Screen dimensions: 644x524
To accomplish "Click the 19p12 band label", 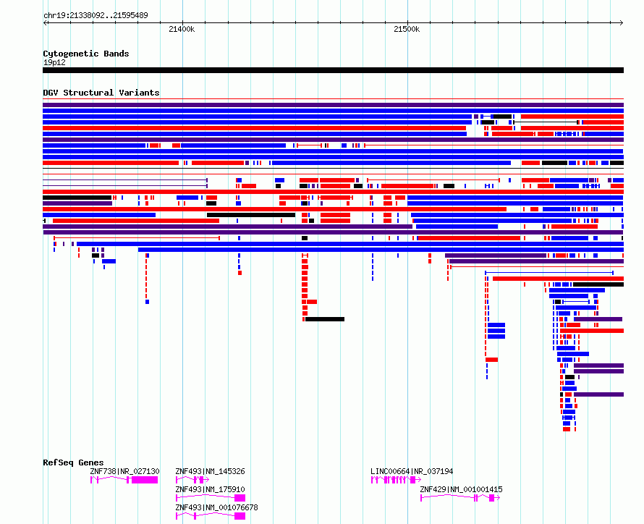I will 54,62.
